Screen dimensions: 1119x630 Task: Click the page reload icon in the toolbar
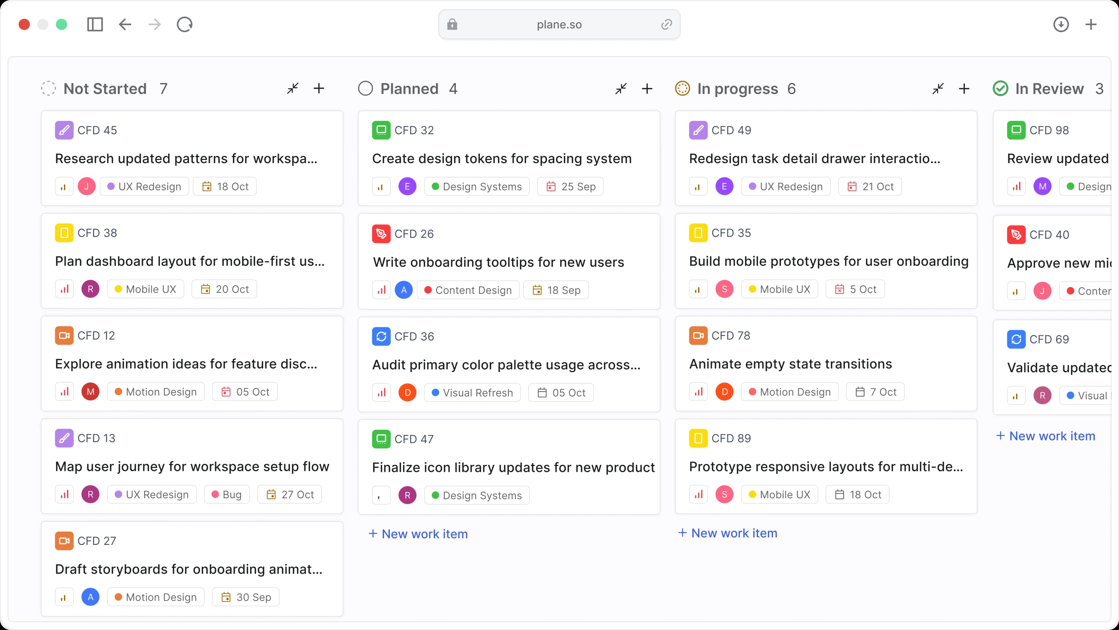pos(185,24)
